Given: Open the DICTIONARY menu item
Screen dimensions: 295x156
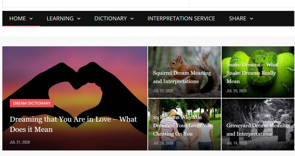Looking at the screenshot, I should coord(110,18).
